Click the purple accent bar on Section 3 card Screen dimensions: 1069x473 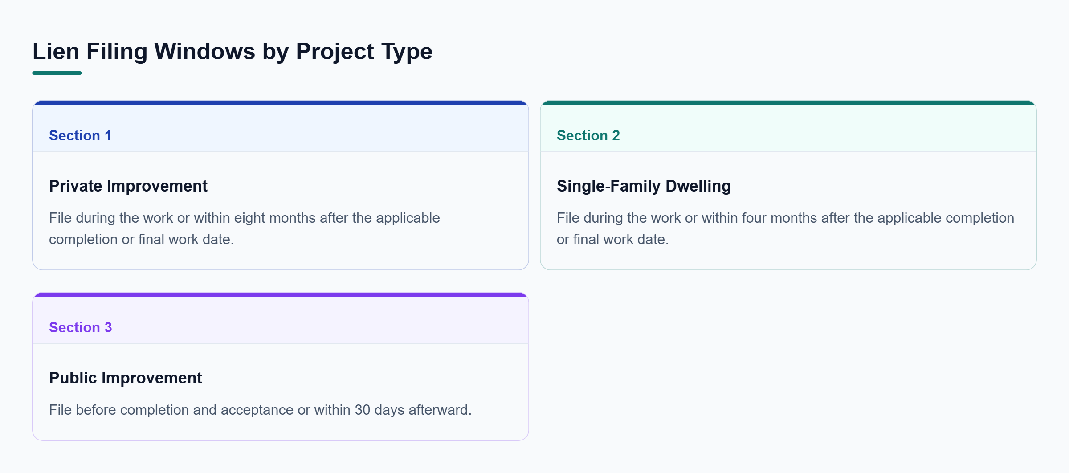(x=281, y=295)
